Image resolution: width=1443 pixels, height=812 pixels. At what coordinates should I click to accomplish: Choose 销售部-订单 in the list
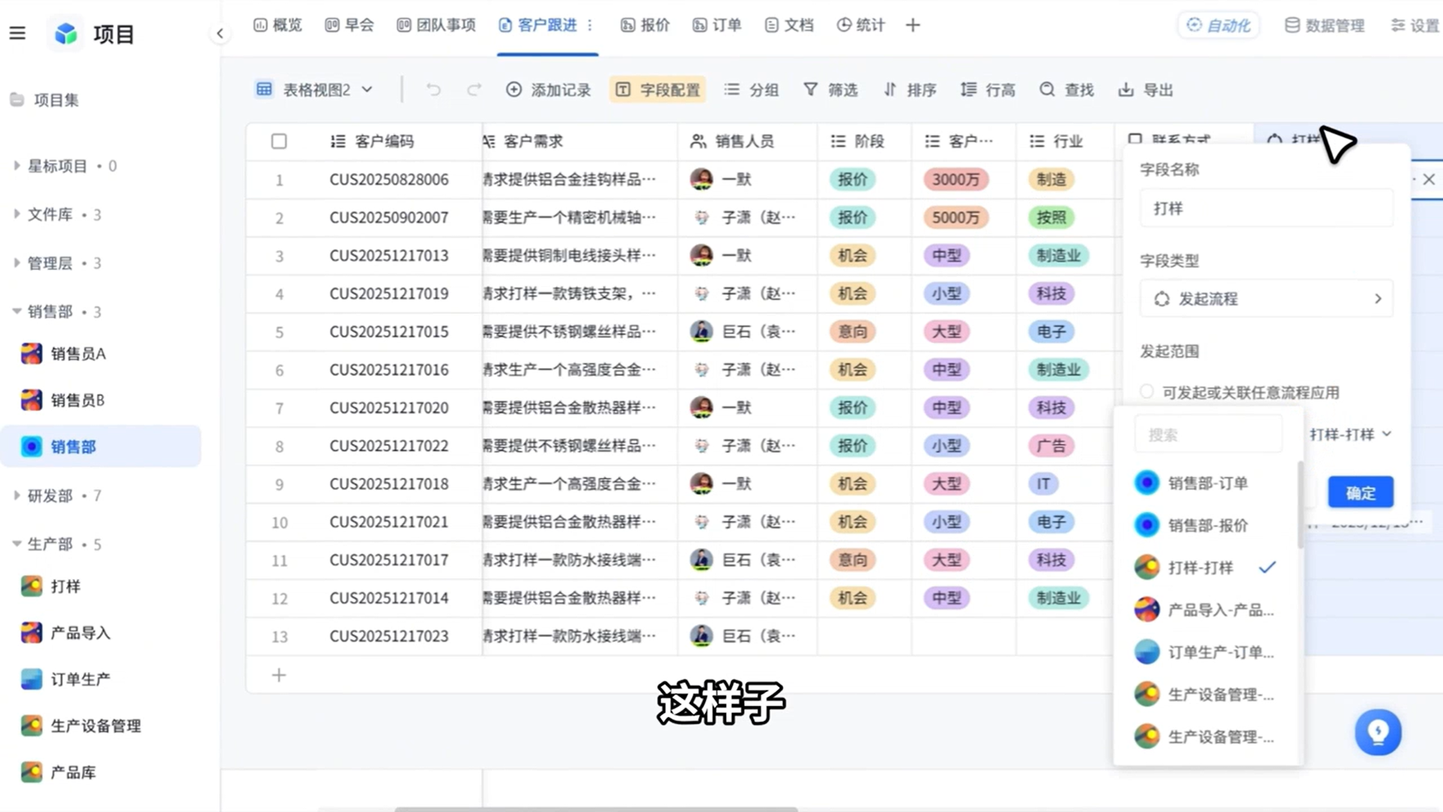[x=1207, y=483]
